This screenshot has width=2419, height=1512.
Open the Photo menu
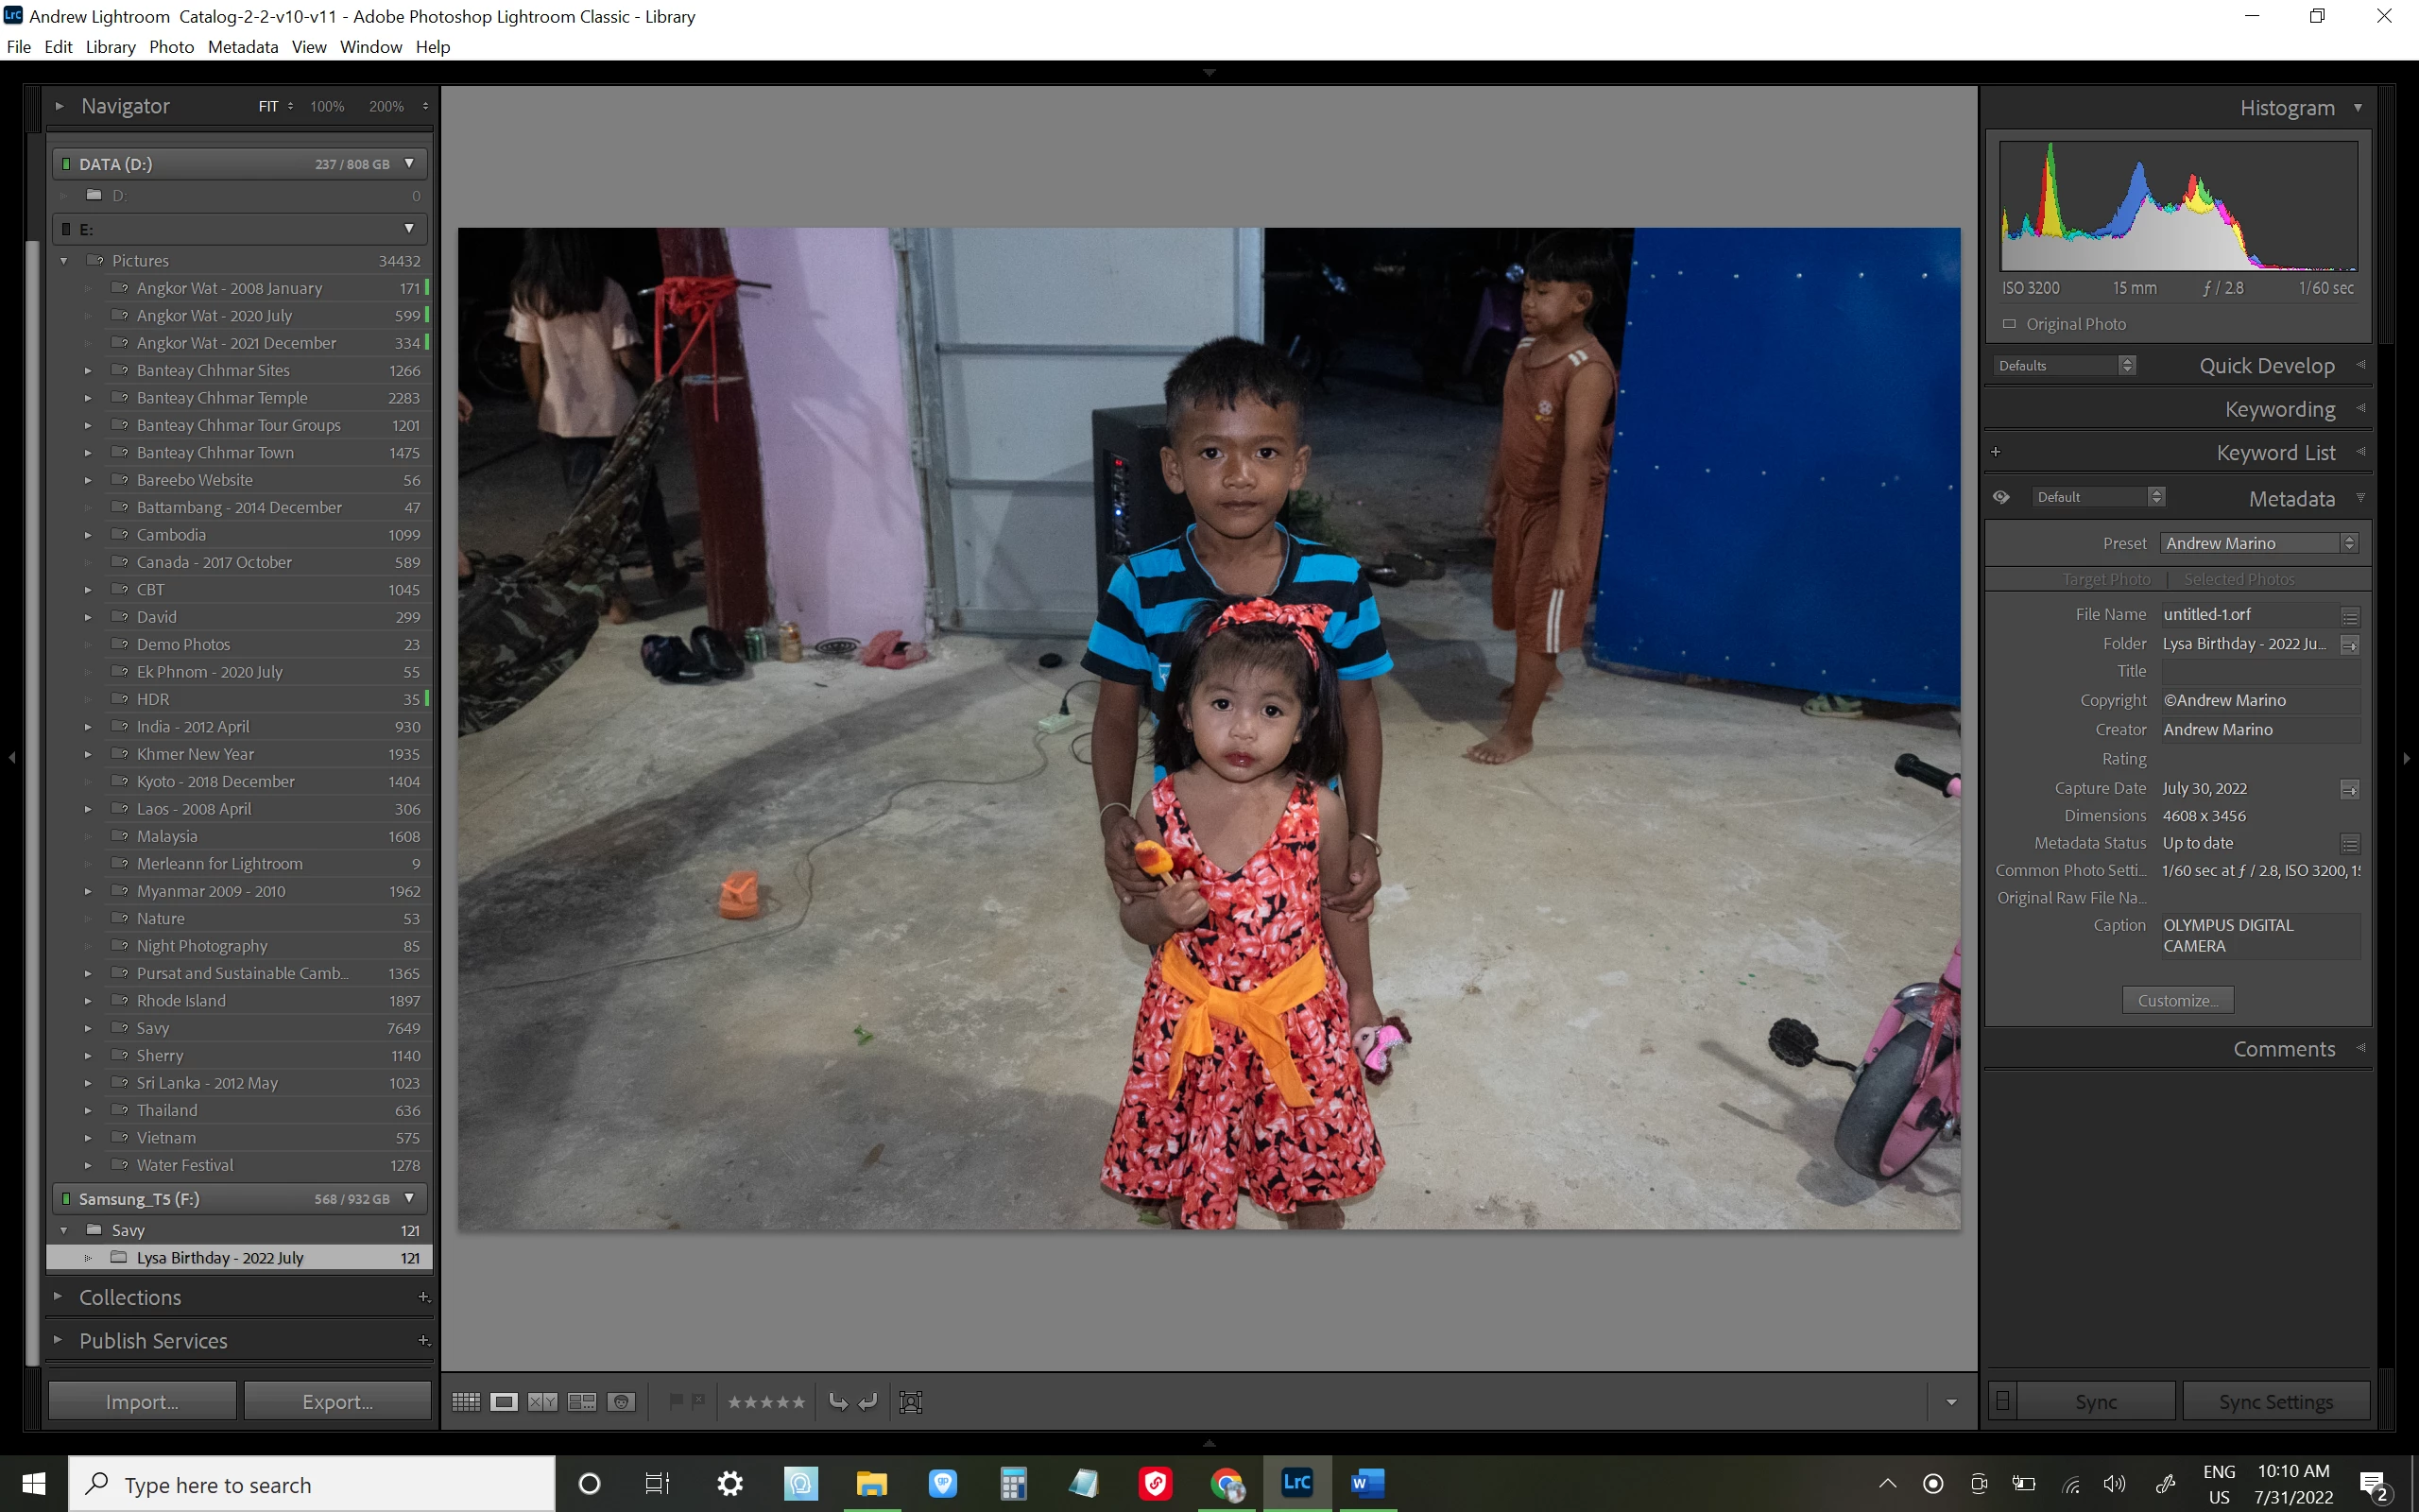coord(171,47)
